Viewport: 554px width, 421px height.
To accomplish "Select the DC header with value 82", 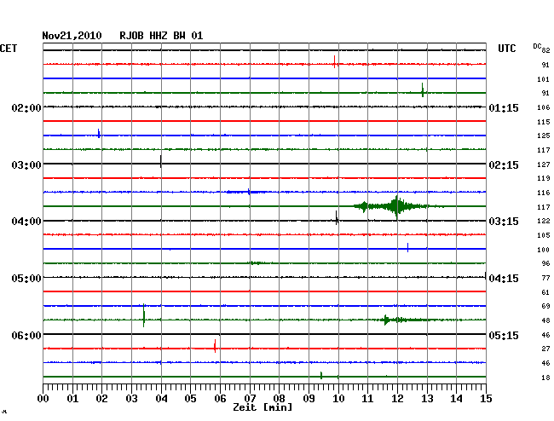I will (x=541, y=49).
